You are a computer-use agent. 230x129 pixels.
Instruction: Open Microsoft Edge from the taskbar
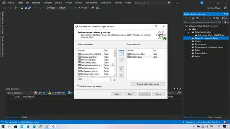tap(34, 126)
